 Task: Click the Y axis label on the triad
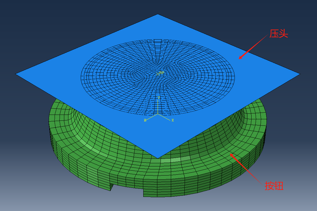158,97
